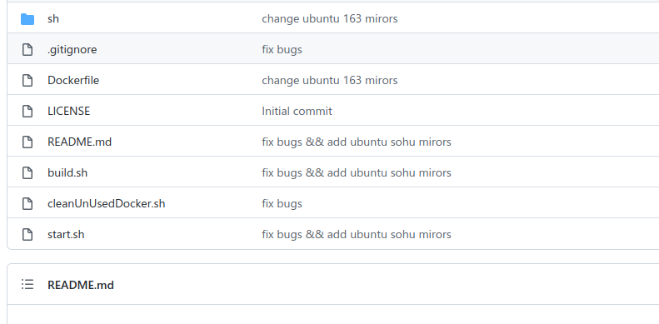Open the sh folder link
Viewport: 659px width, 324px height.
(53, 19)
